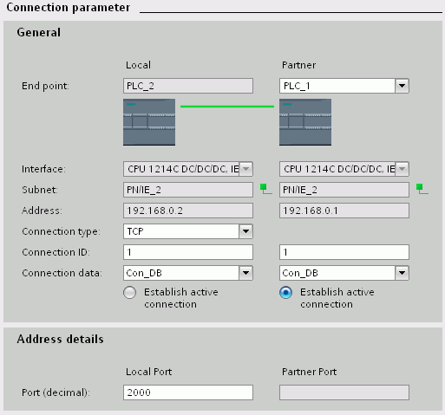This screenshot has width=445, height=415.
Task: Select partner Establish active connection radio
Action: click(285, 293)
